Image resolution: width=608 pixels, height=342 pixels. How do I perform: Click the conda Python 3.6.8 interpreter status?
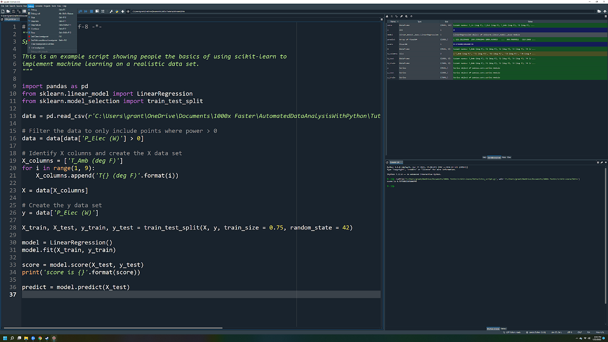[x=536, y=332]
